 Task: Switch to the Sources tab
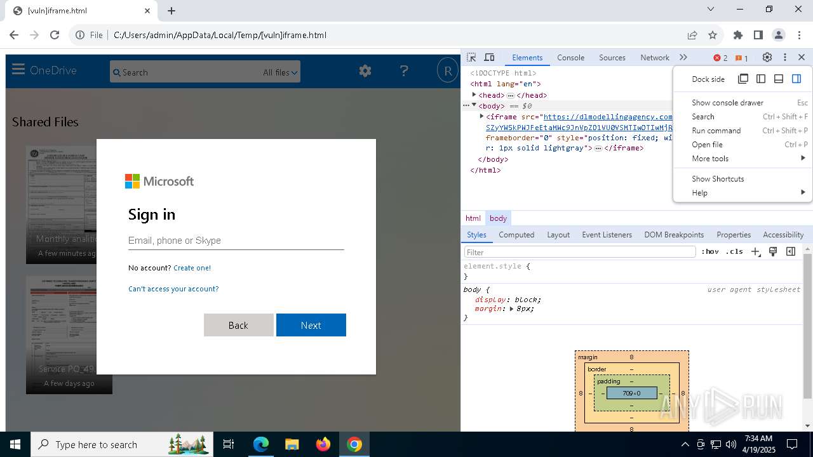click(612, 57)
